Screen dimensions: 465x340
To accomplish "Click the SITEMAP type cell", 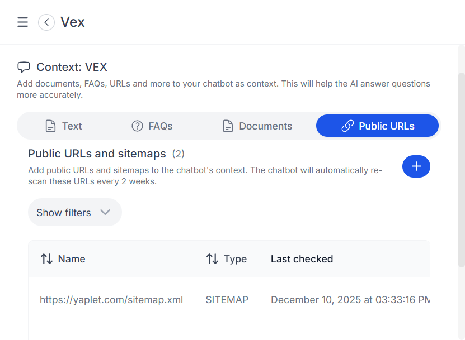I will pos(227,300).
